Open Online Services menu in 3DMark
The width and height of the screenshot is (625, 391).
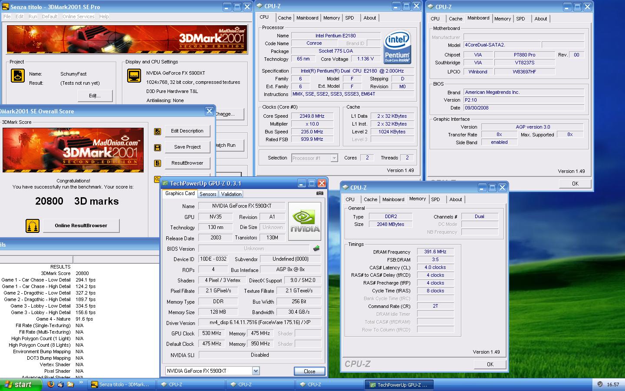coord(79,17)
